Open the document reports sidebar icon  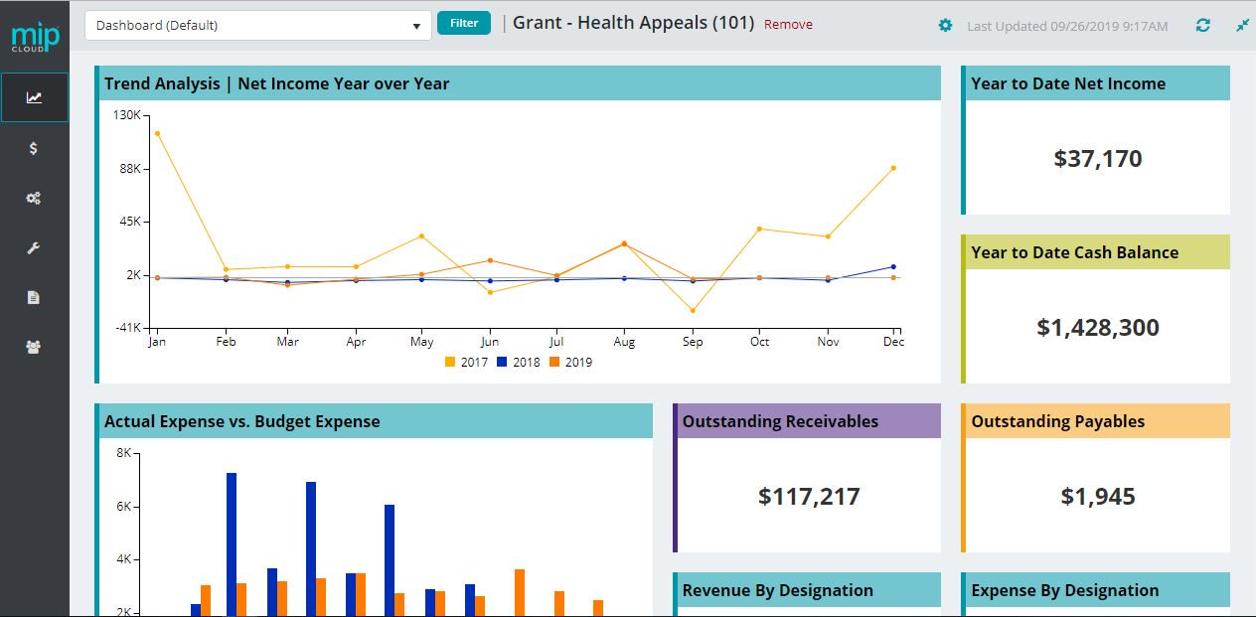[34, 297]
